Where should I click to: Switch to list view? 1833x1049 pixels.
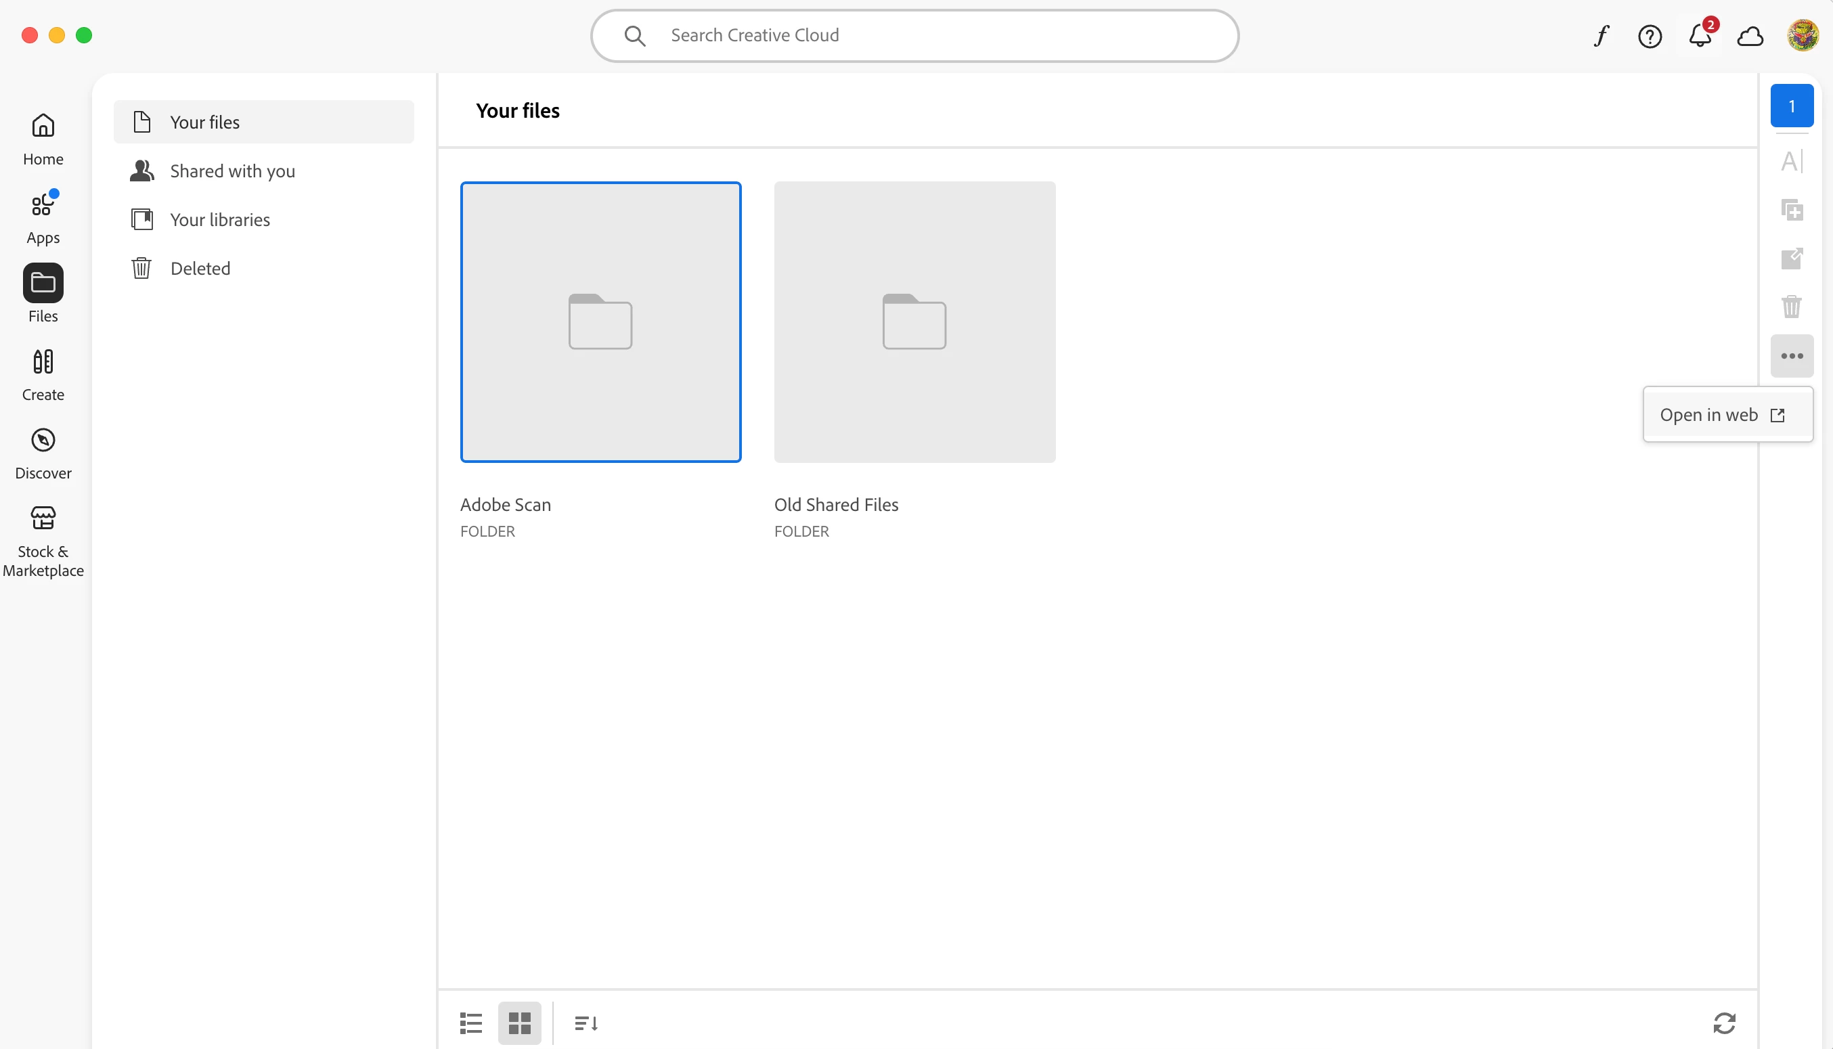coord(471,1023)
